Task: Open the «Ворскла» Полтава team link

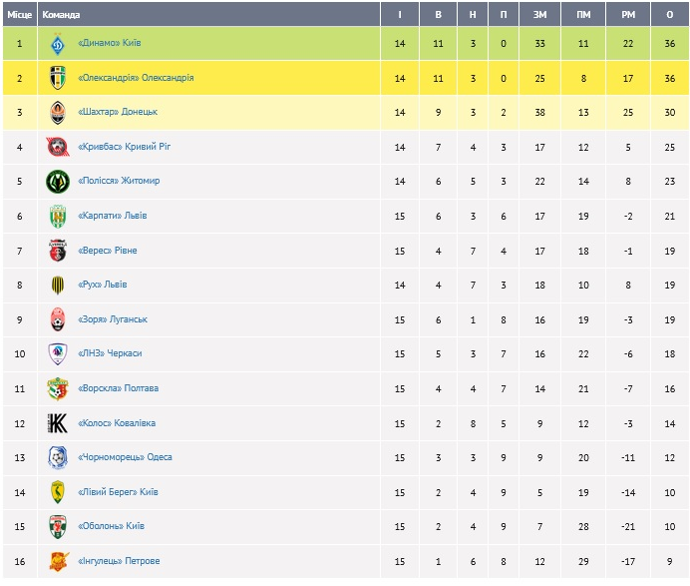Action: coord(118,388)
